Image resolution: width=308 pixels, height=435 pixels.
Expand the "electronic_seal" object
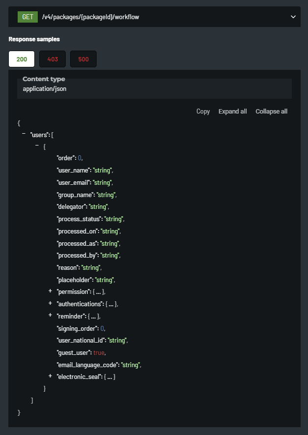click(50, 376)
